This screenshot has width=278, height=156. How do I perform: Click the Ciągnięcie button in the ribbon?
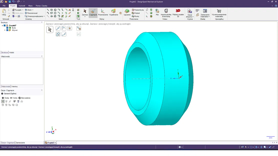click(93, 13)
